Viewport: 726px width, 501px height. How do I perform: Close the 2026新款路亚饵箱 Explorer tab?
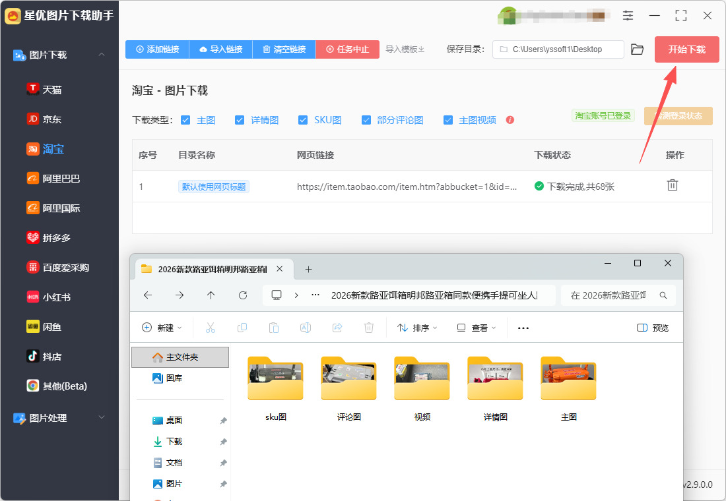[x=280, y=269]
